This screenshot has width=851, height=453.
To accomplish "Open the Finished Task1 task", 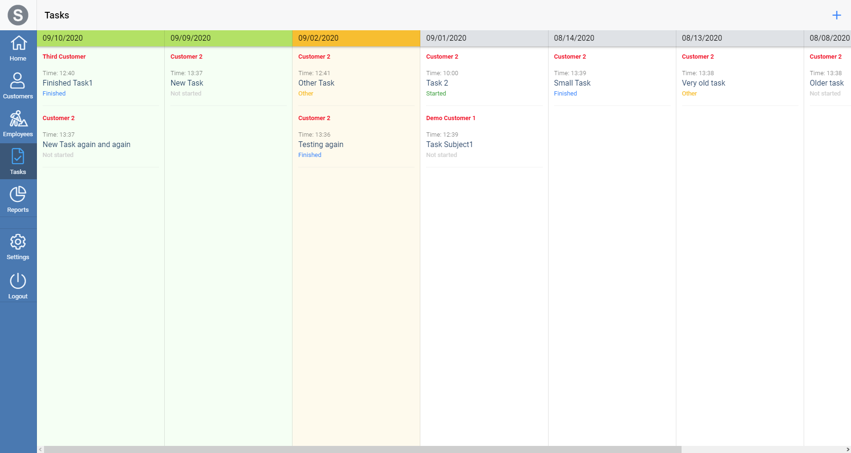I will (68, 83).
